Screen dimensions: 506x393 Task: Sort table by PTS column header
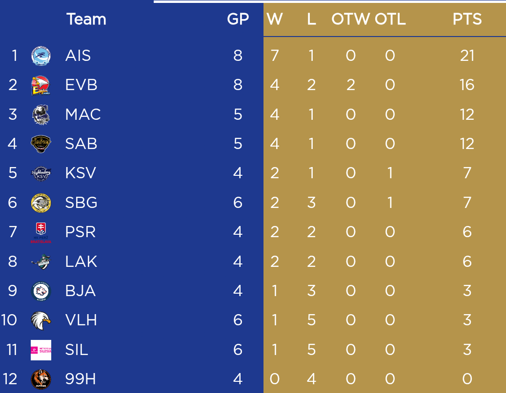pyautogui.click(x=467, y=19)
